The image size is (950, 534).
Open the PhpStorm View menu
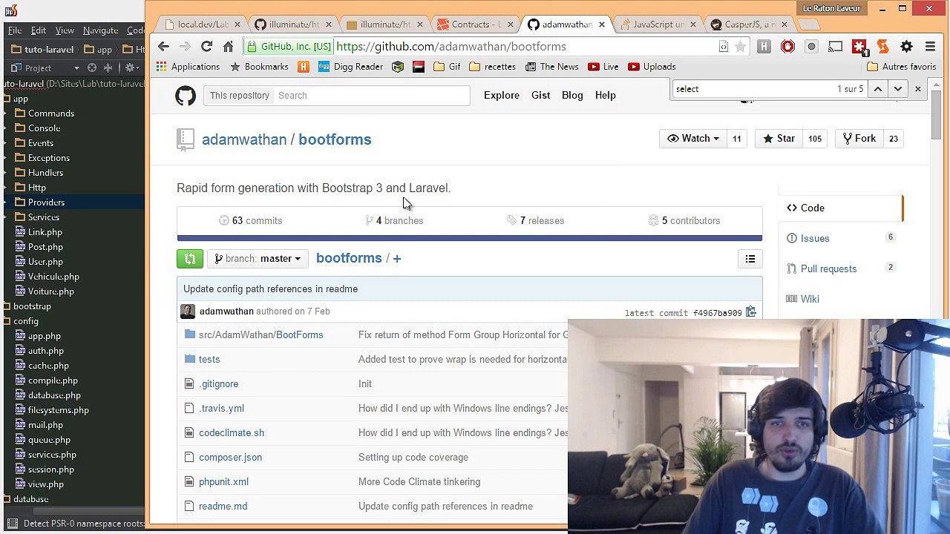click(x=65, y=30)
